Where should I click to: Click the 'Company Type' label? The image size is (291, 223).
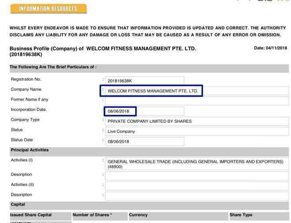(25, 120)
